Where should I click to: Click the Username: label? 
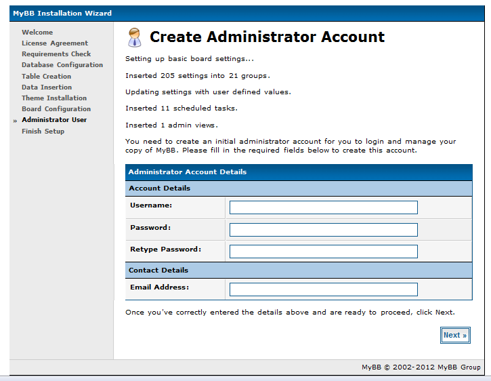point(151,205)
